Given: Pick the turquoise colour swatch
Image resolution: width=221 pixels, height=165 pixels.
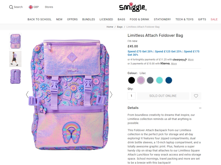Looking at the screenshot, I should 159,80.
